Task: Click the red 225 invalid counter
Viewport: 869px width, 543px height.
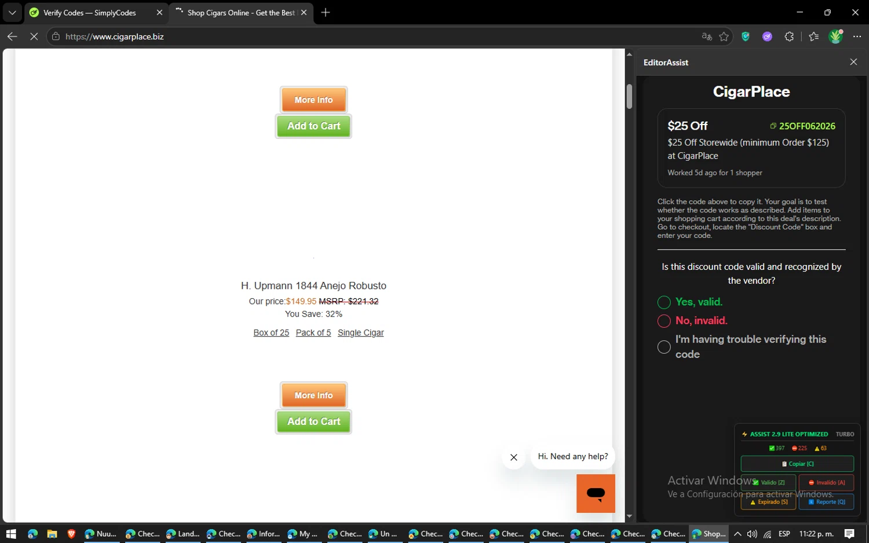Action: 799,448
